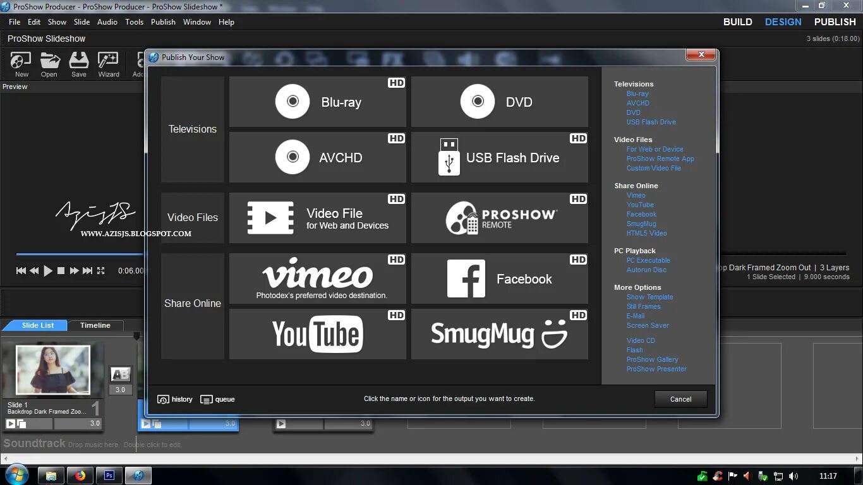Click Still Frames link
The width and height of the screenshot is (863, 485).
tap(643, 306)
